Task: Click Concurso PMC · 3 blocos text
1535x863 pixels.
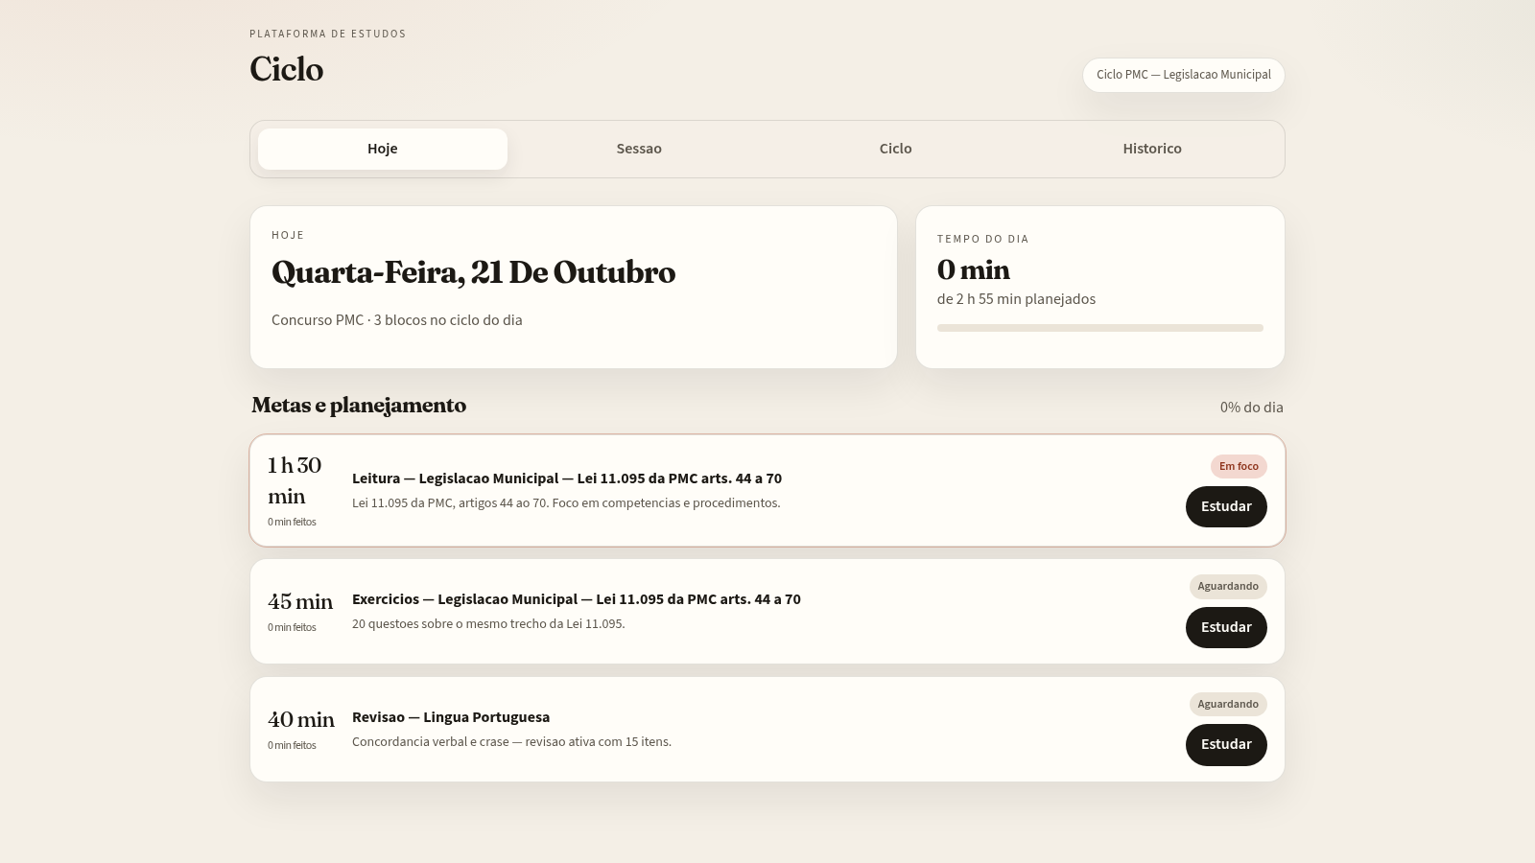Action: [397, 320]
